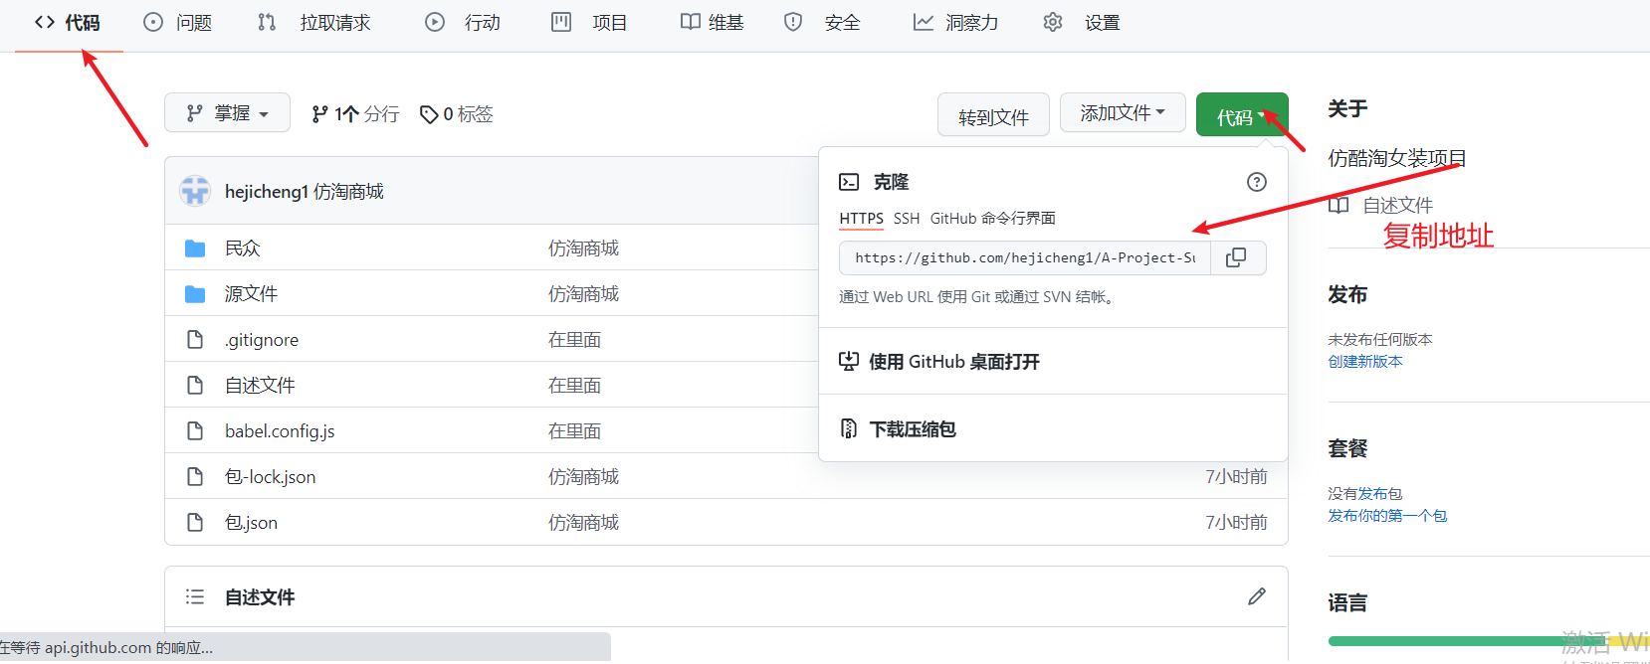Click the clone help question-mark icon
Image resolution: width=1650 pixels, height=664 pixels.
1257,182
